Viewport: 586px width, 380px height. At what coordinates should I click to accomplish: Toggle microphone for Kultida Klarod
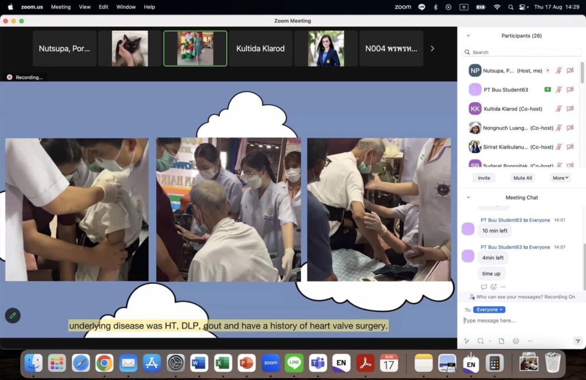559,109
